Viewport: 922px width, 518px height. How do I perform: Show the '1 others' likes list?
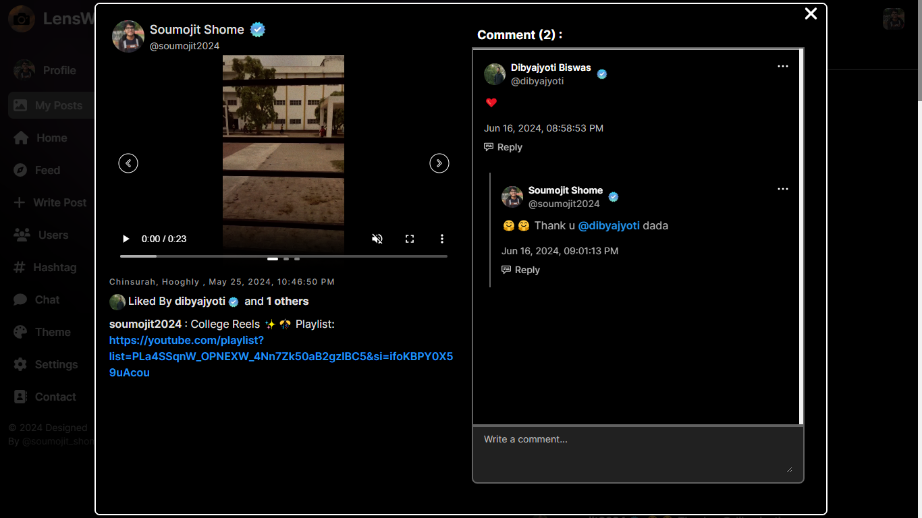pyautogui.click(x=288, y=301)
